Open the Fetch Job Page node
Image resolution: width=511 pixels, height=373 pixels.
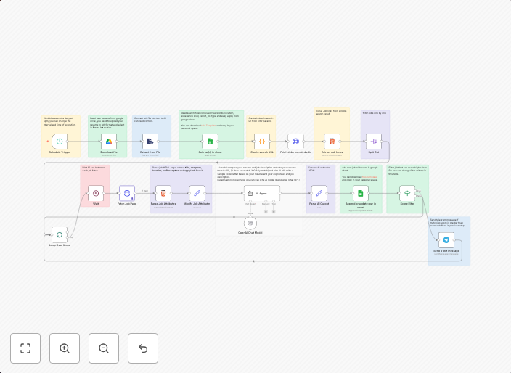[x=127, y=193]
